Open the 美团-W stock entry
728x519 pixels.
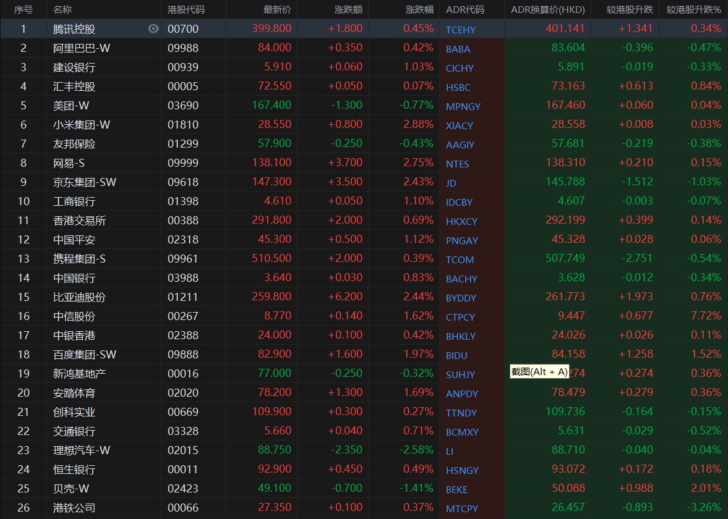pyautogui.click(x=71, y=106)
